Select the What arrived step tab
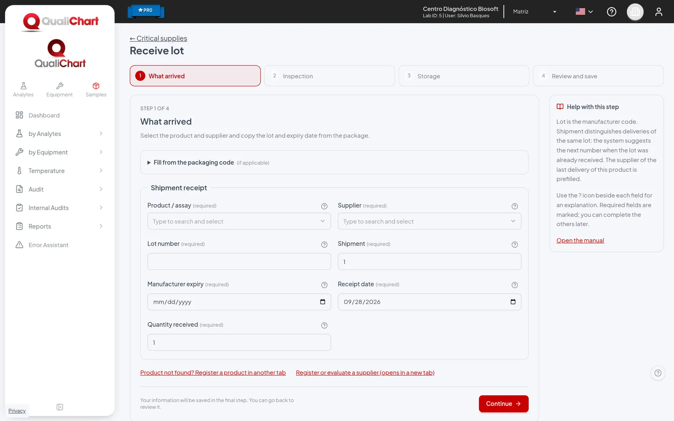Viewport: 674px width, 421px height. coord(195,76)
